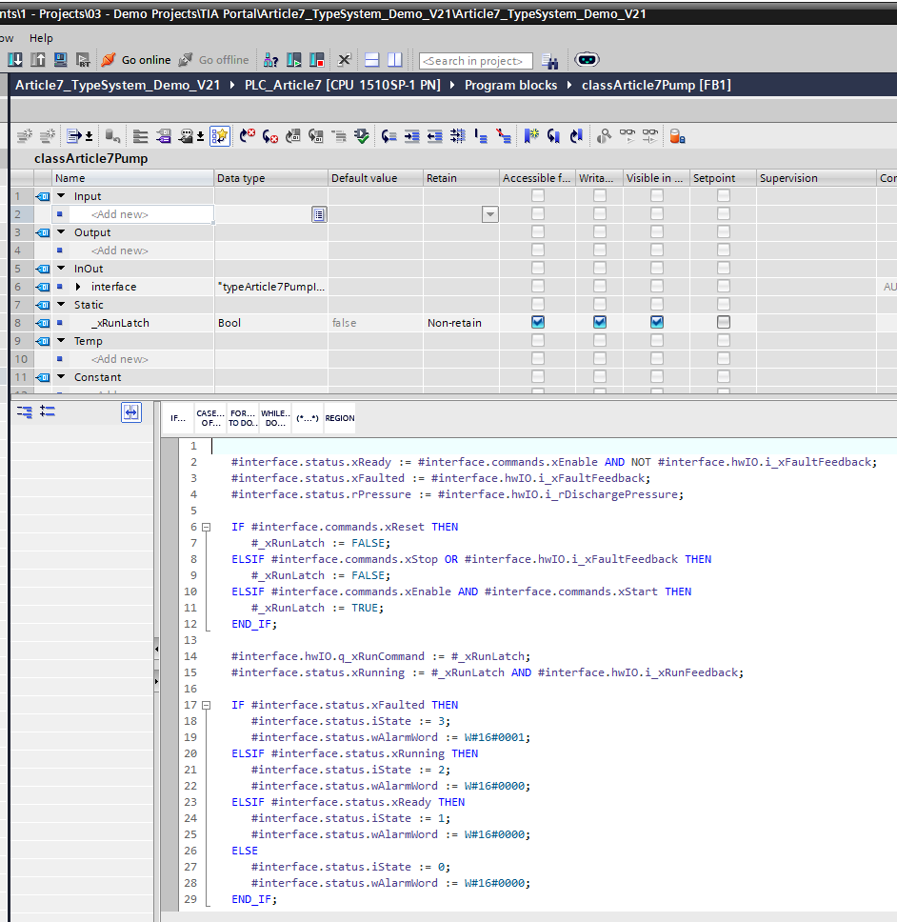Viewport: 897px width, 922px height.
Task: Toggle Accessible checkbox in Input row
Action: pos(538,195)
